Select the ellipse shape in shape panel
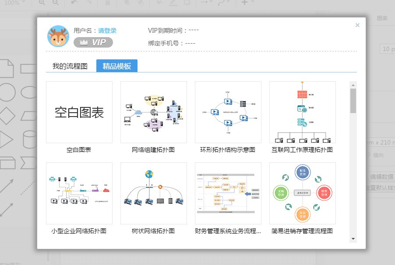Image resolution: width=395 pixels, height=265 pixels. pos(29,92)
